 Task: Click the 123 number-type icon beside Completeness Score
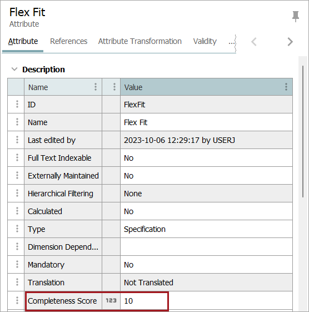click(111, 300)
